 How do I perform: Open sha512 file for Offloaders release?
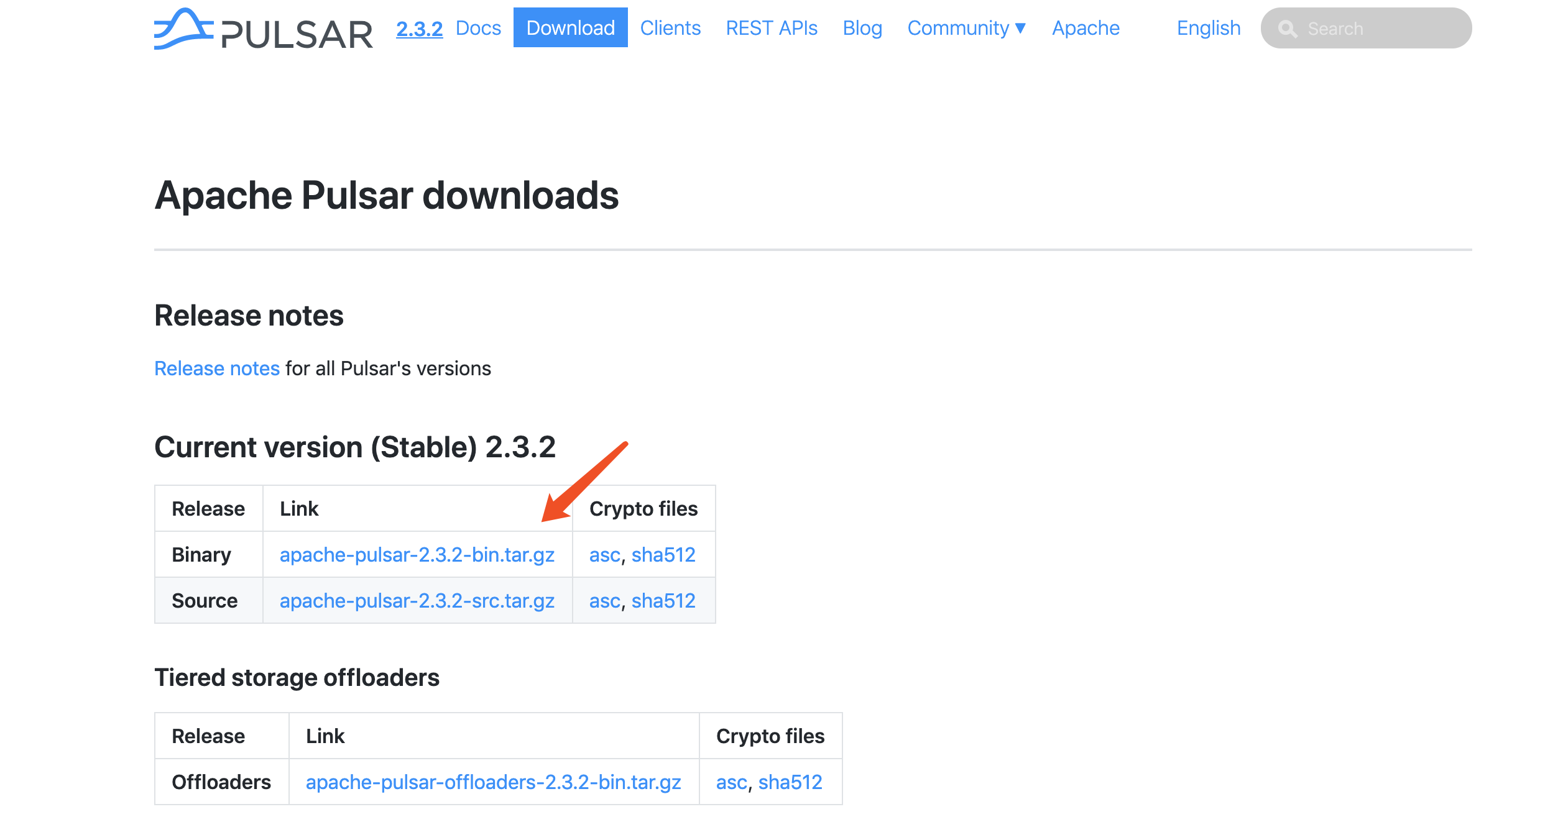790,782
